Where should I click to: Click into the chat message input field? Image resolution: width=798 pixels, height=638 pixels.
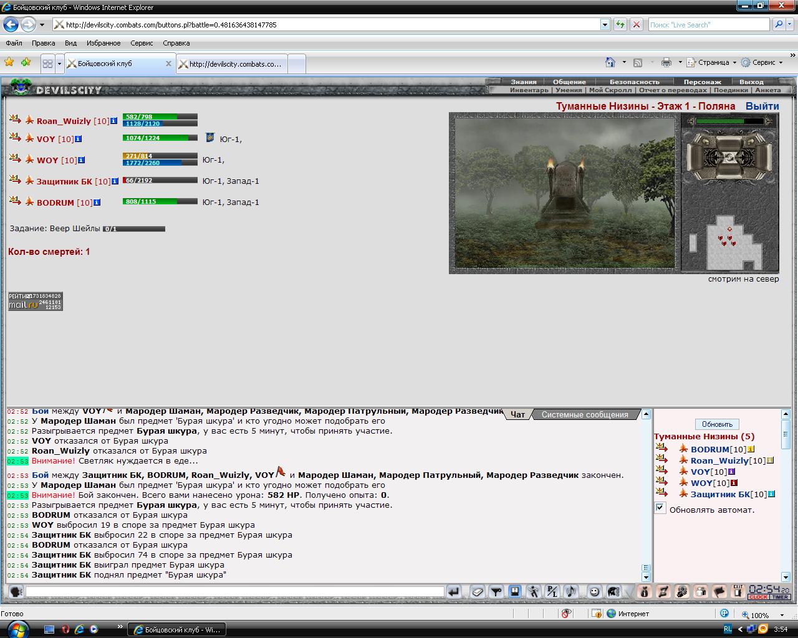[234, 592]
